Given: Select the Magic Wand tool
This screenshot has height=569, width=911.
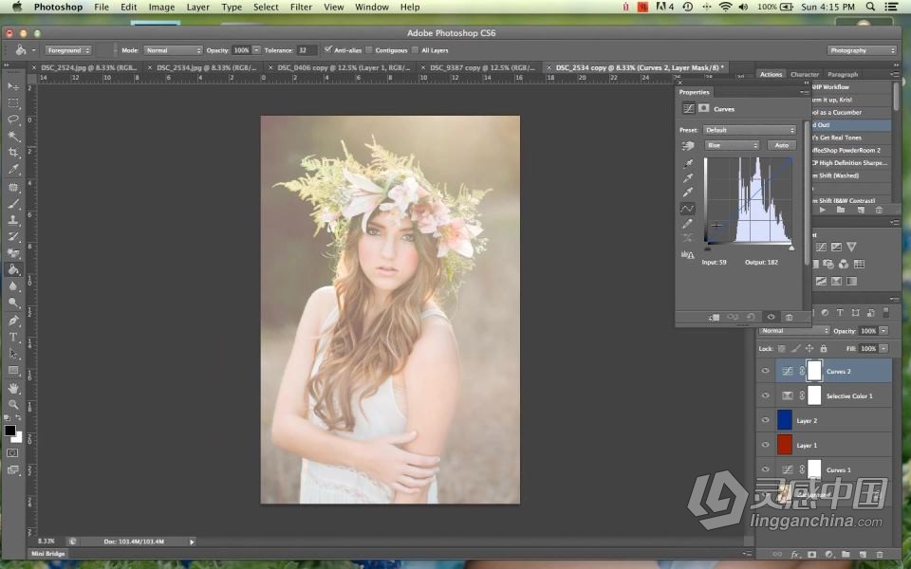Looking at the screenshot, I should 12,137.
